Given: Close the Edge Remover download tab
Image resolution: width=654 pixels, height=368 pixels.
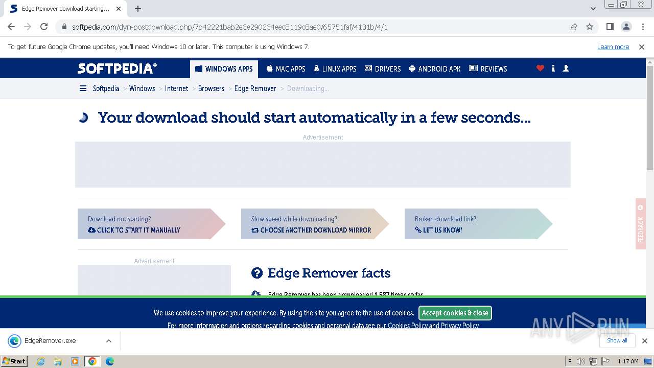Looking at the screenshot, I should click(119, 9).
